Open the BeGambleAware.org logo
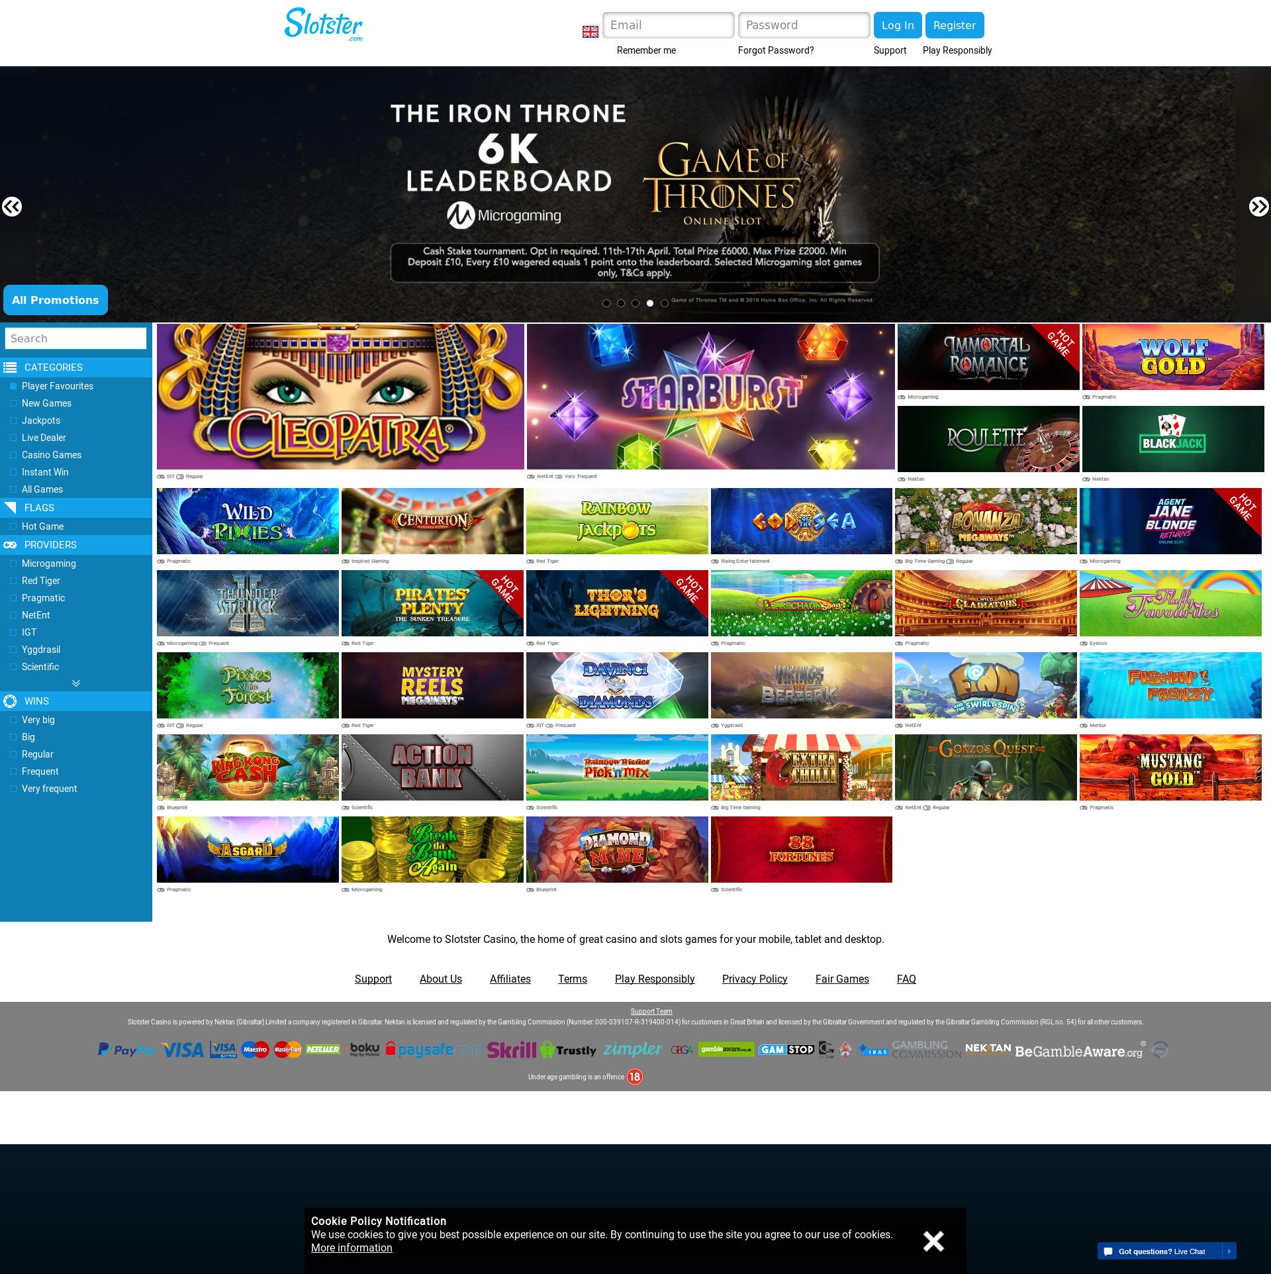 point(1079,1051)
